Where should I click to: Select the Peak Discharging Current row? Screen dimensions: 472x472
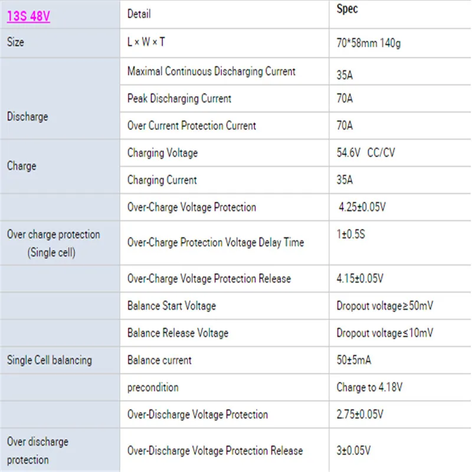tap(295, 99)
